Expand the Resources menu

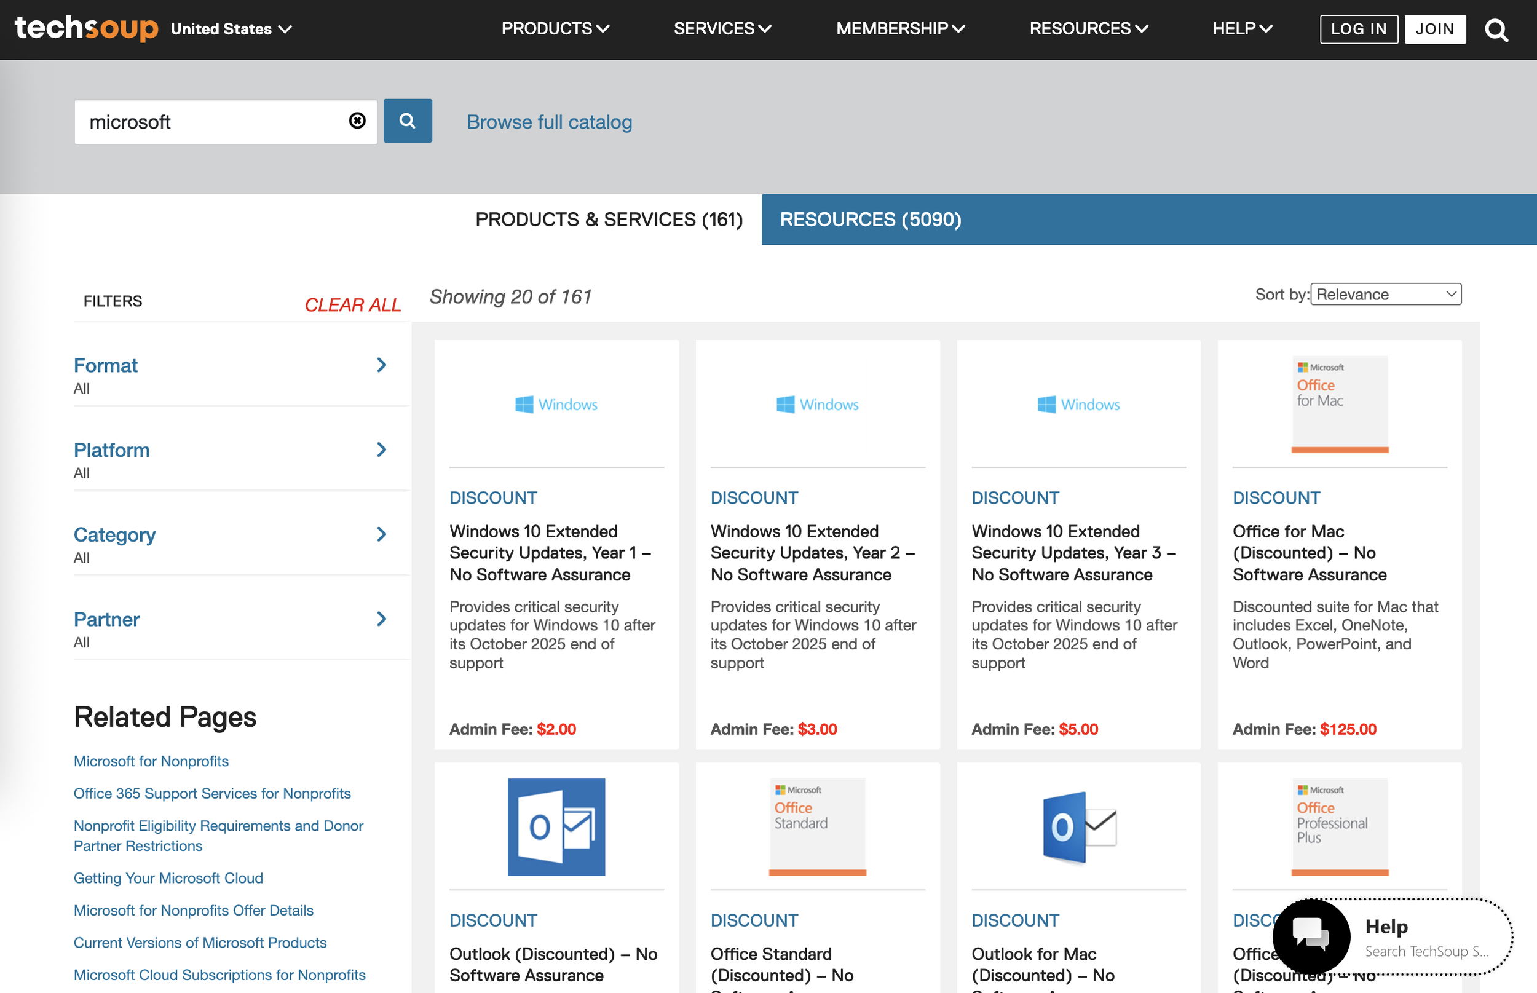[x=1089, y=28]
